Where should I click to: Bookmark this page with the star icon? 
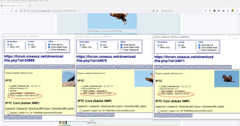[x=157, y=11]
